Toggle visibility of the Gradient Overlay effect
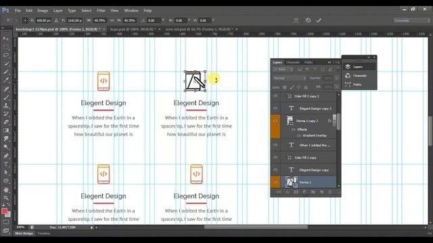Screen dimensions: 433x243 coord(298,136)
